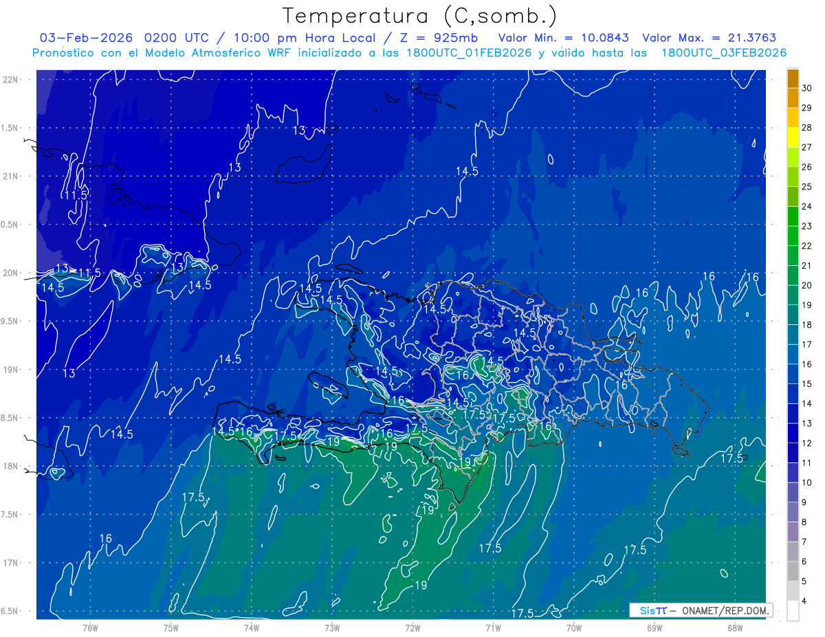The image size is (825, 637).
Task: Click 'Valor Max. = 21.3763' value
Action: (x=709, y=38)
